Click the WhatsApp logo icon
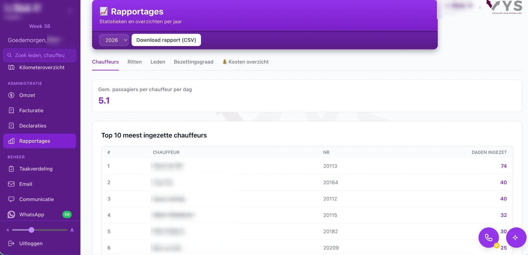This screenshot has width=528, height=255. [x=11, y=214]
